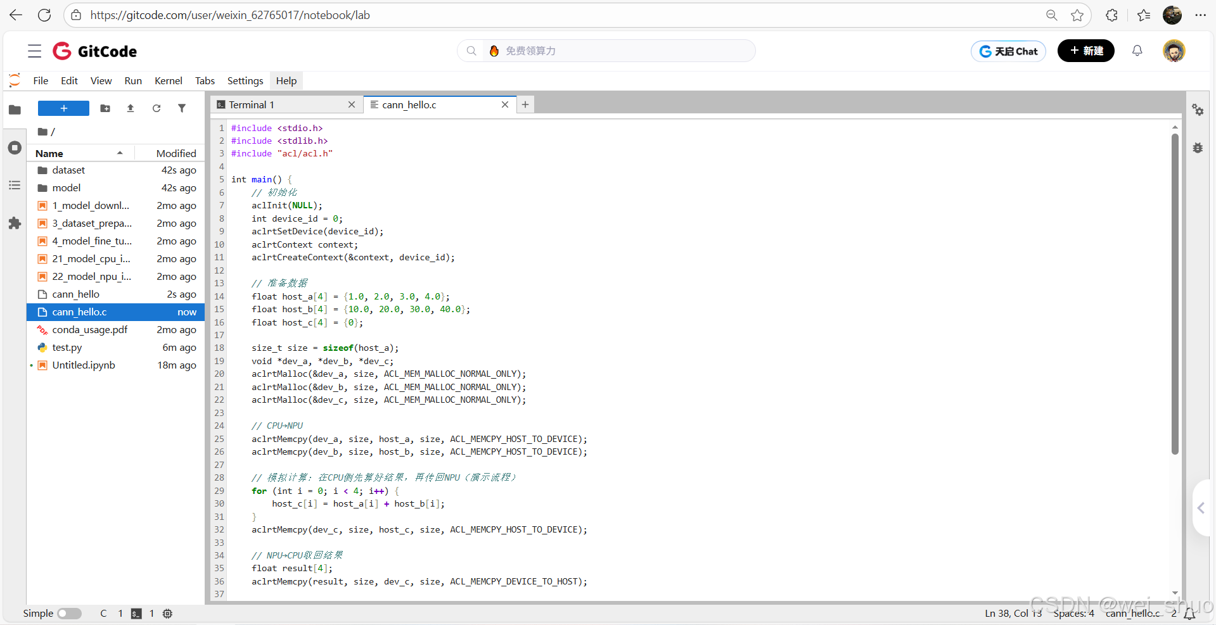
Task: Toggle file filter funnel icon
Action: [182, 108]
